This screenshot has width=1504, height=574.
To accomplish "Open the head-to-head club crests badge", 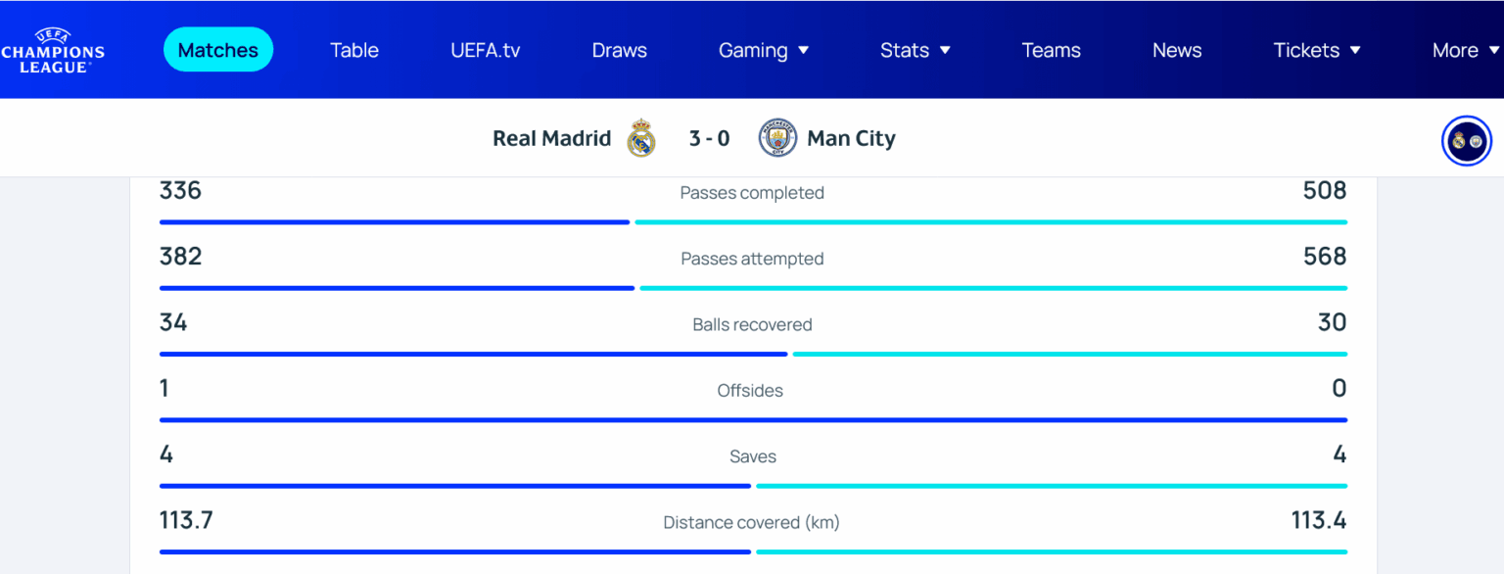I will click(1466, 140).
